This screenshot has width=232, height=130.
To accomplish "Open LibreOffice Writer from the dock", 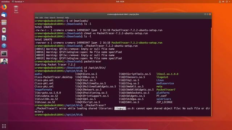I will click(x=4, y=38).
